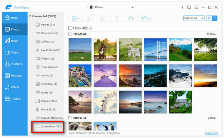Open the briefcase tool dropdown arrow

pyautogui.click(x=149, y=18)
